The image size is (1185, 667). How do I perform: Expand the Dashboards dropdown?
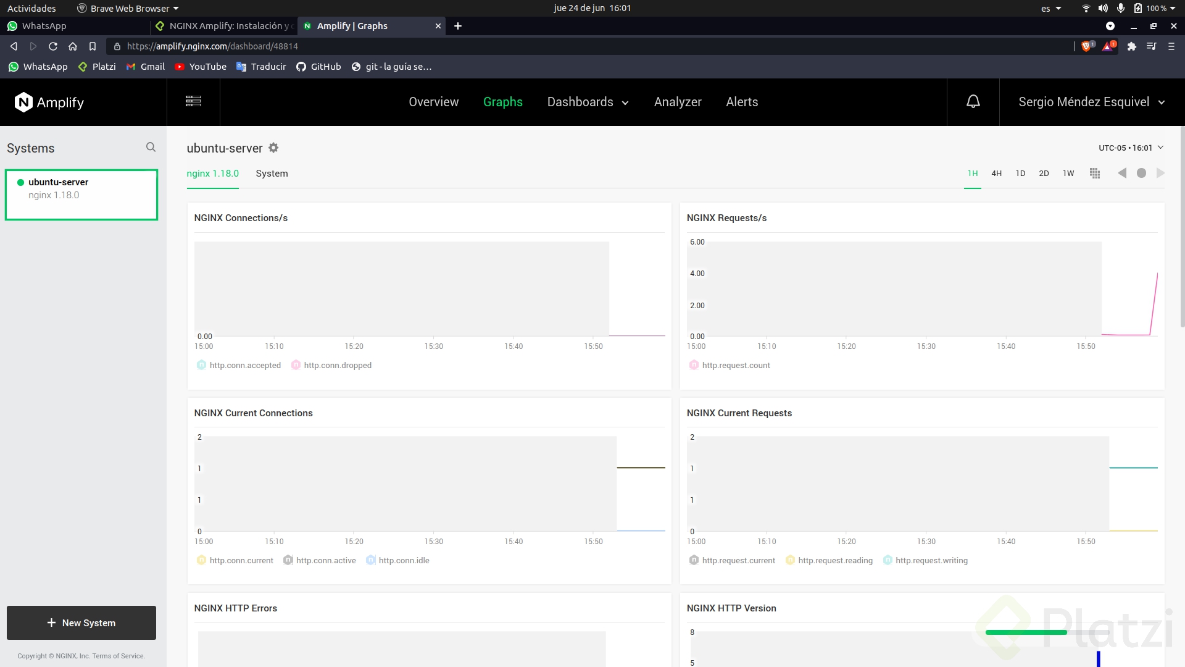[588, 102]
